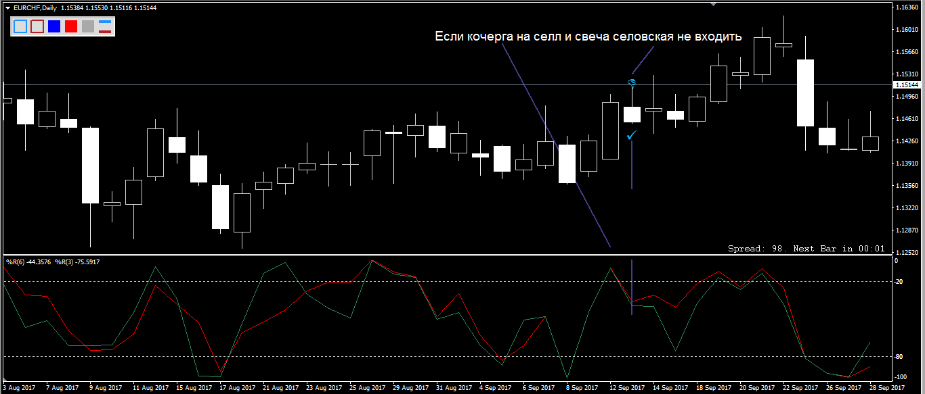The image size is (925, 394).
Task: Click the 1.16360 price scale value
Action: pyautogui.click(x=906, y=7)
